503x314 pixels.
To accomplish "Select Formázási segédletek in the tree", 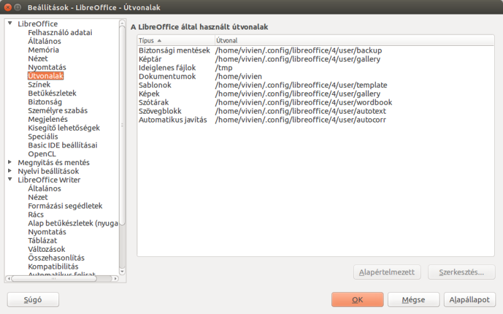I will 65,205.
